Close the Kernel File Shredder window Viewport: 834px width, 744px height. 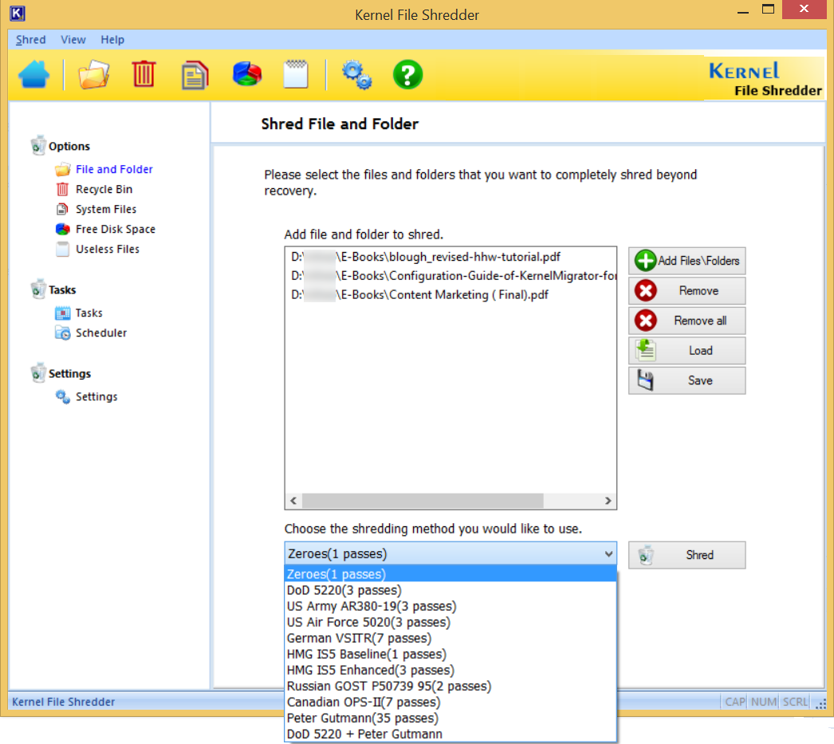(x=804, y=9)
